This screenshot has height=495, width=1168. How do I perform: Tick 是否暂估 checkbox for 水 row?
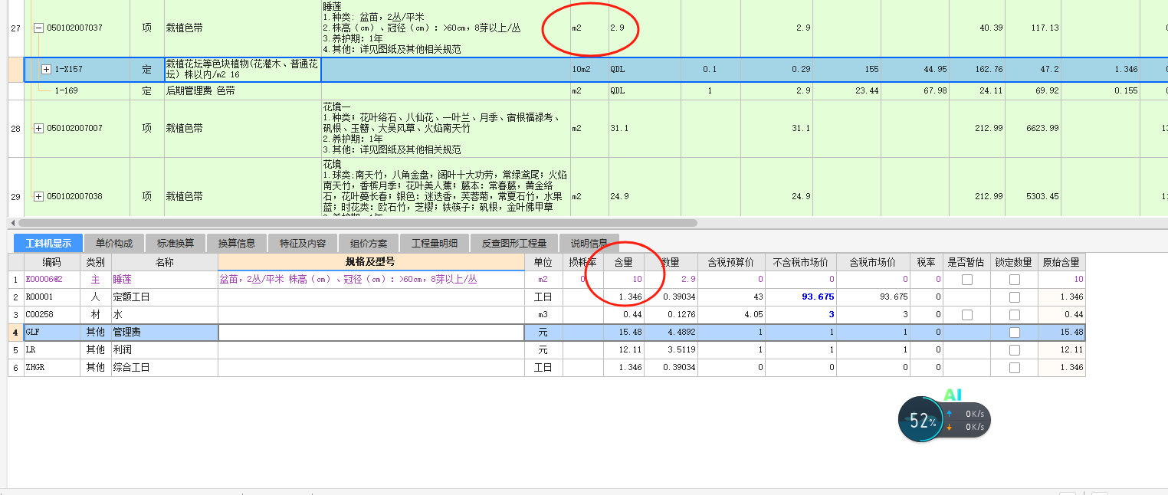pos(966,315)
